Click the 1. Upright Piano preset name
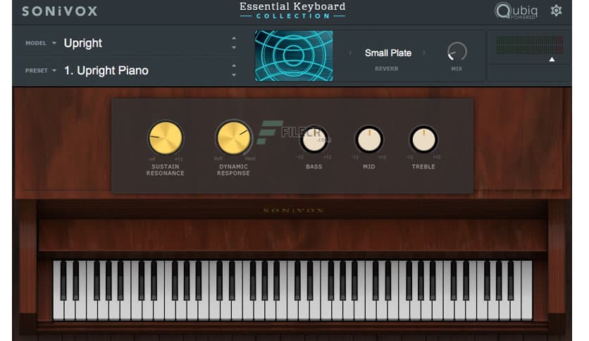This screenshot has width=589, height=341. click(x=106, y=70)
